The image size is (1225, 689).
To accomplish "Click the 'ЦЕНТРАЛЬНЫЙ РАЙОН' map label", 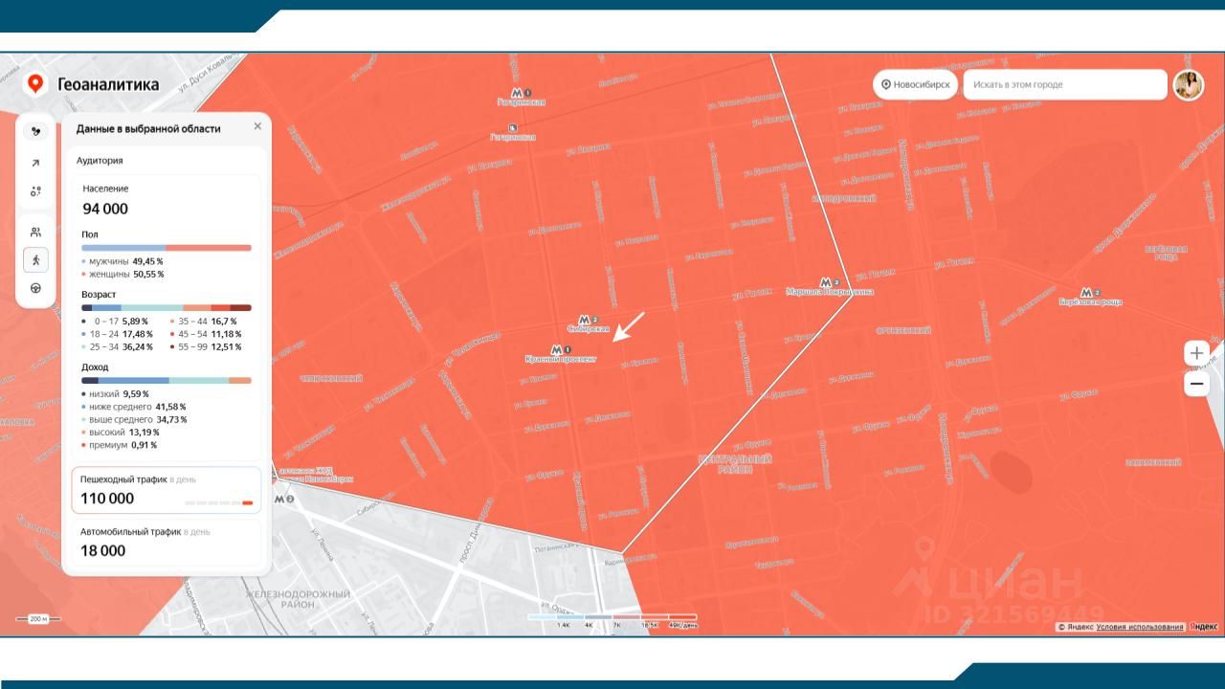I will pyautogui.click(x=735, y=465).
